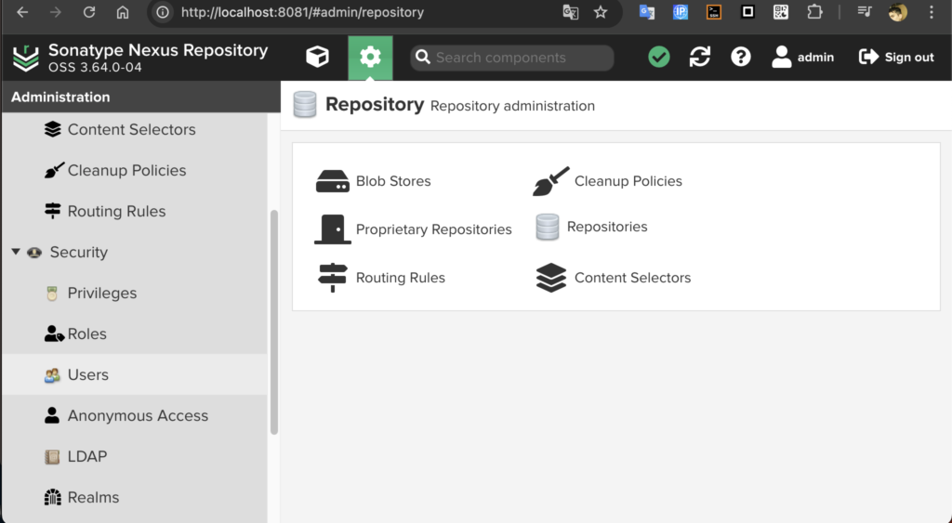Image resolution: width=952 pixels, height=523 pixels.
Task: Open the Help question mark menu
Action: click(x=741, y=58)
